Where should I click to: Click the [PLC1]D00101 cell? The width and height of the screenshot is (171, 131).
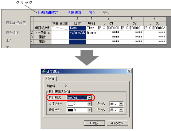[x=132, y=28]
